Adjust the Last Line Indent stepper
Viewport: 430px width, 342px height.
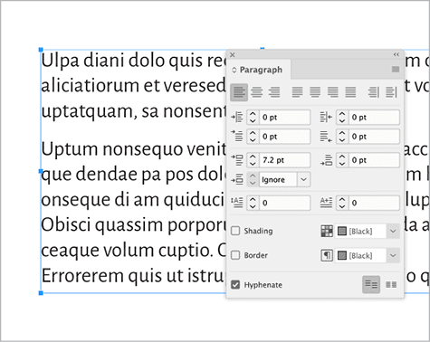(342, 136)
